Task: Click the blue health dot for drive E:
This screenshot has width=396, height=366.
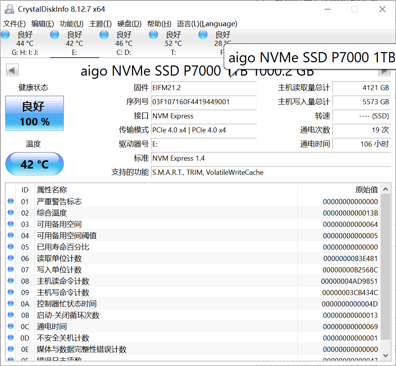Action: tap(54, 34)
